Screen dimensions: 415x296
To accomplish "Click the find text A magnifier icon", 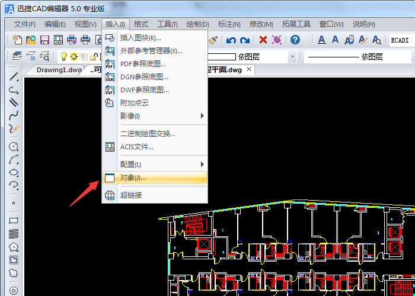I will pos(376,40).
